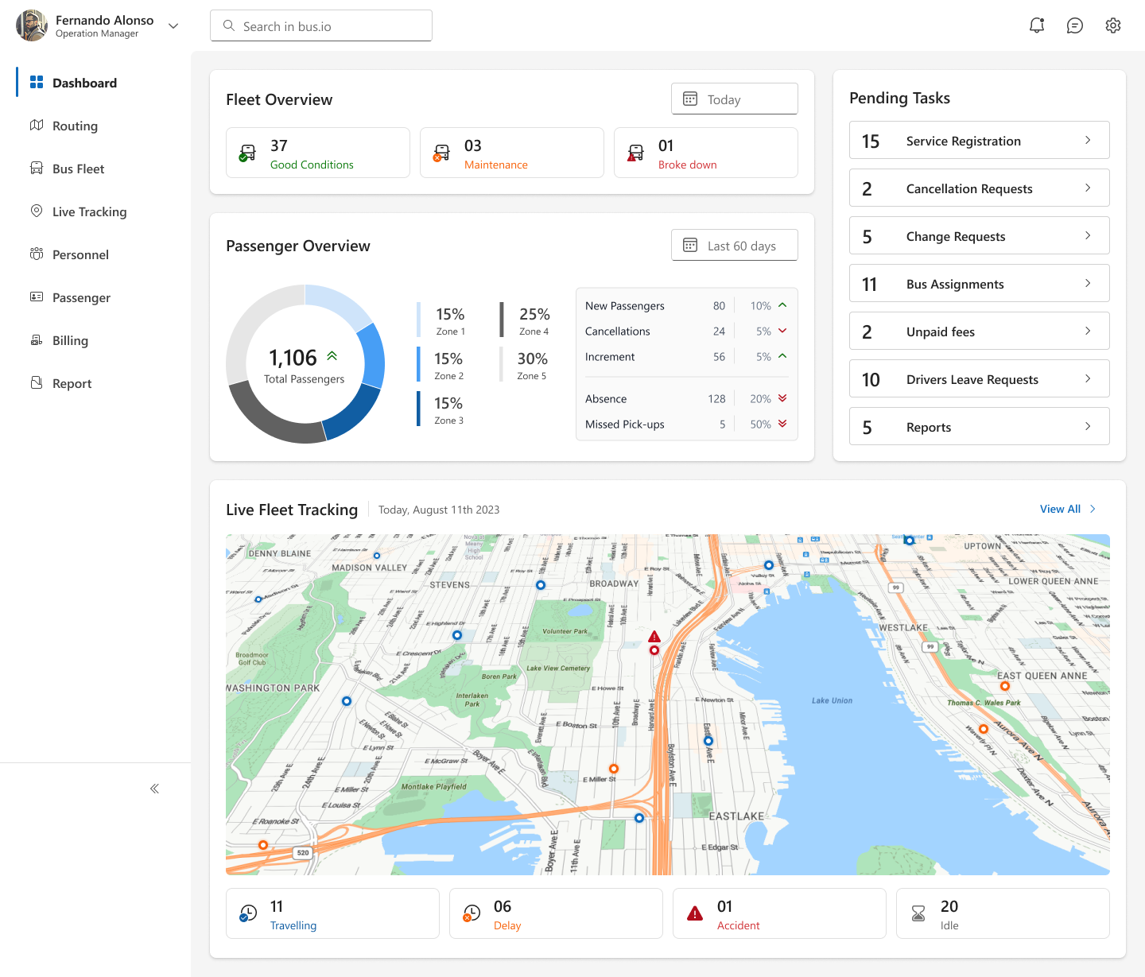The image size is (1145, 977).
Task: Open the Today date dropdown
Action: tap(735, 99)
